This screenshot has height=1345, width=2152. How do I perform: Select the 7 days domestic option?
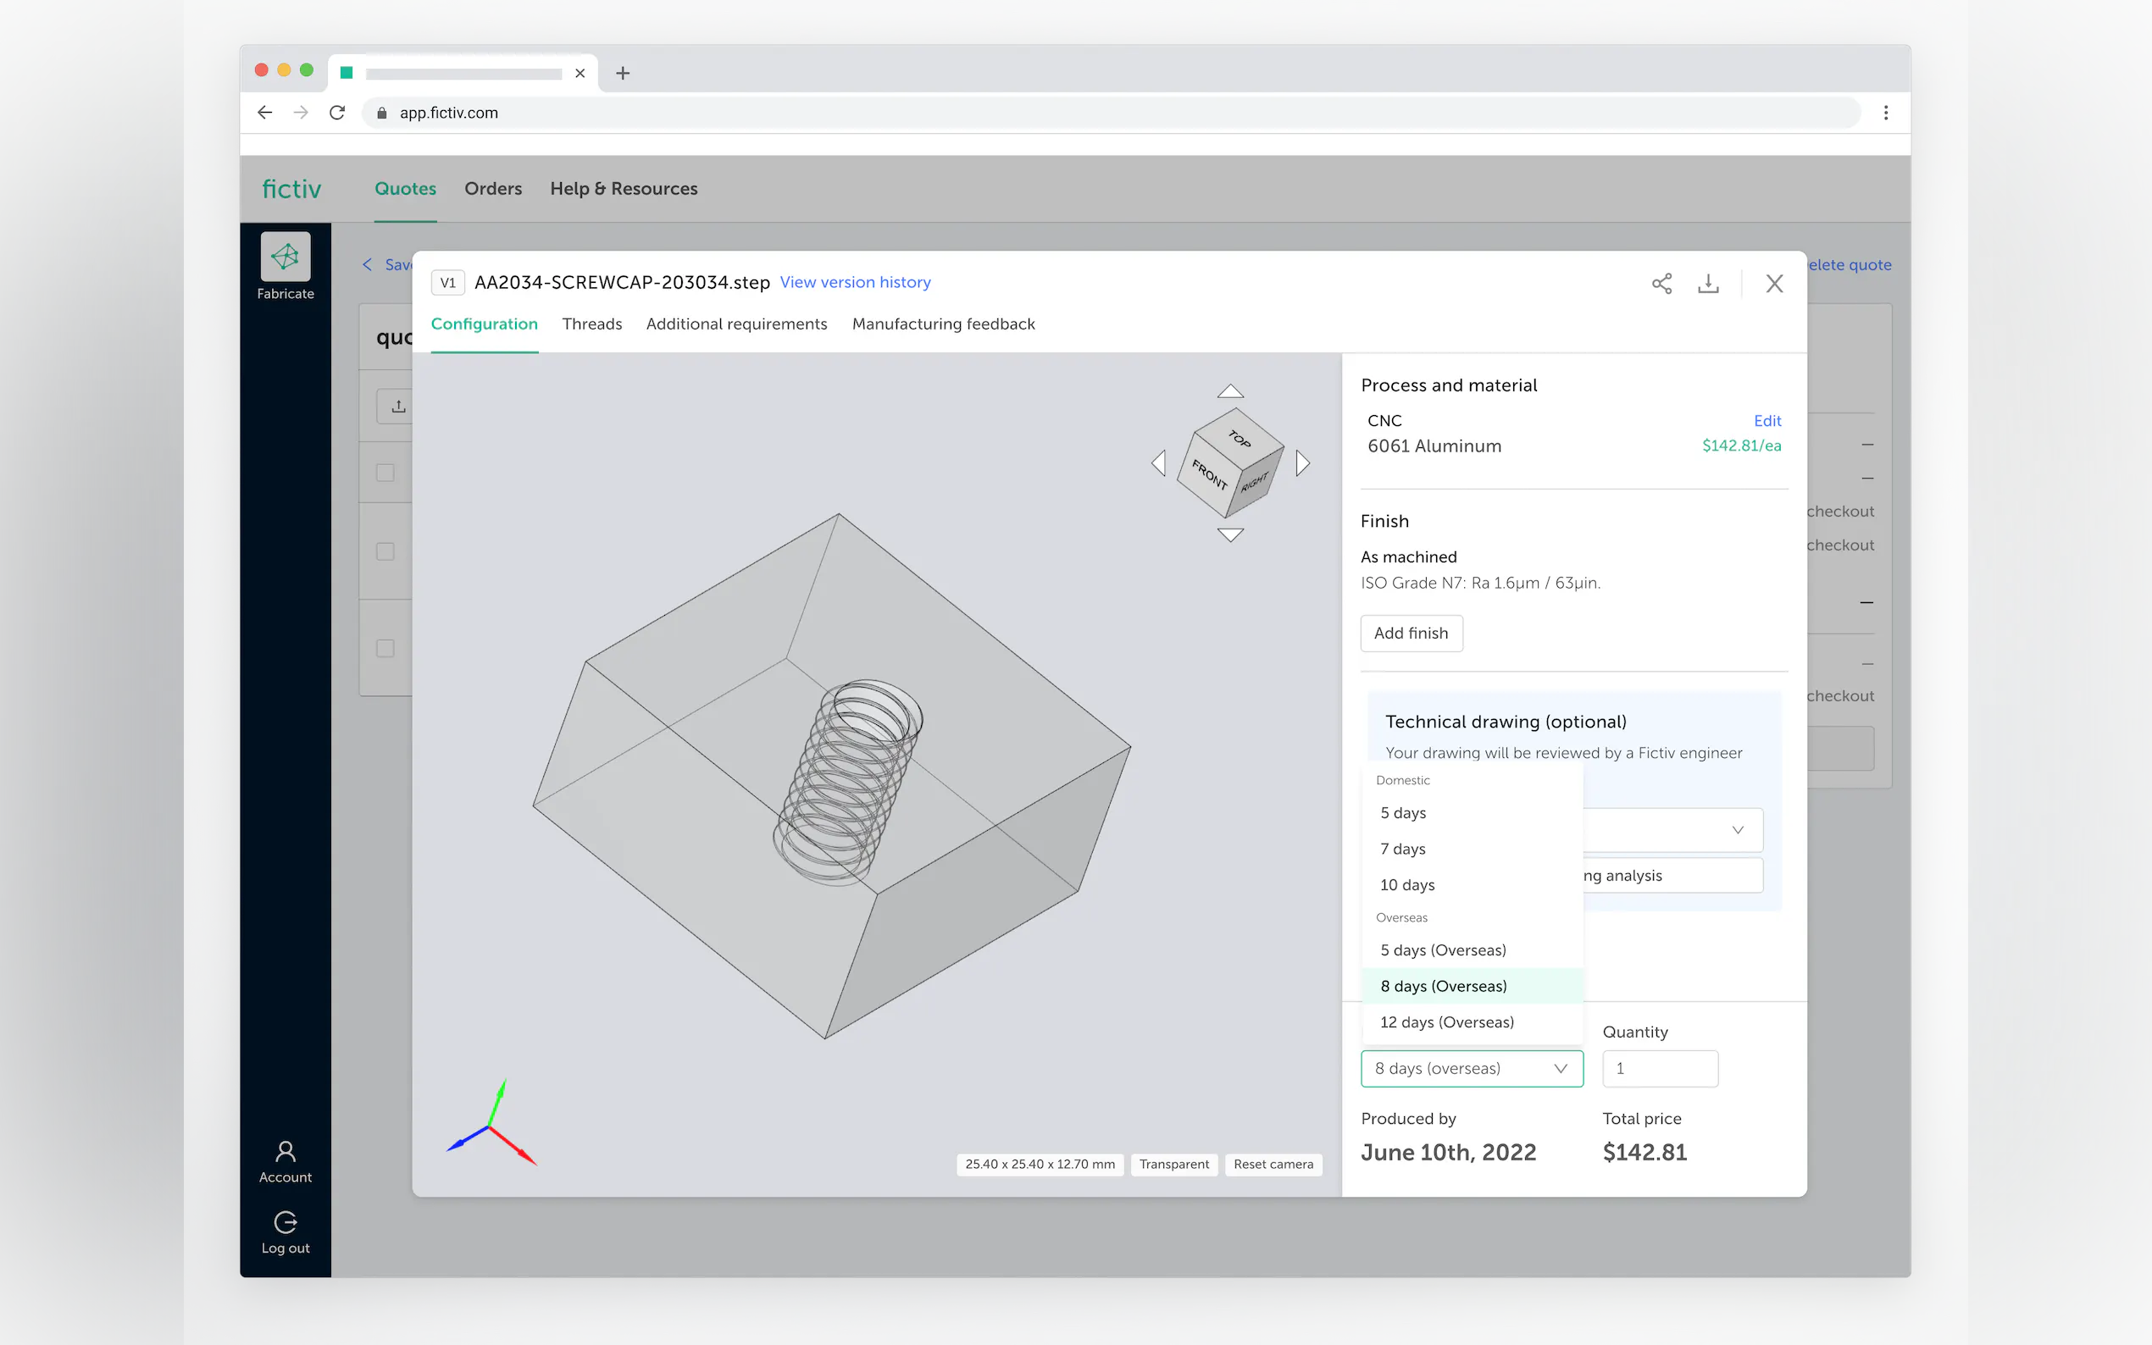click(1403, 849)
